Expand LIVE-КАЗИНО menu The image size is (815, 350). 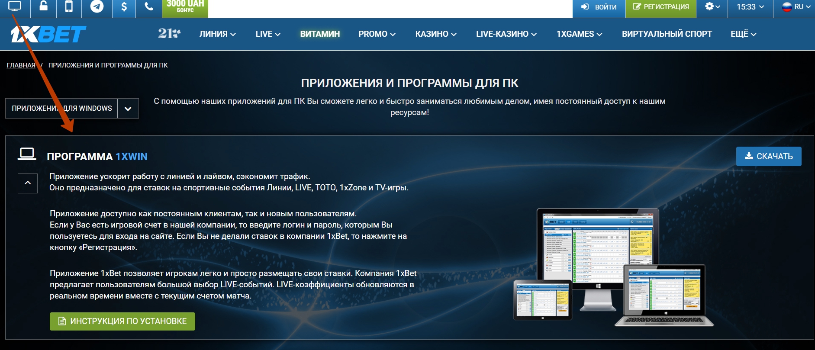[506, 34]
